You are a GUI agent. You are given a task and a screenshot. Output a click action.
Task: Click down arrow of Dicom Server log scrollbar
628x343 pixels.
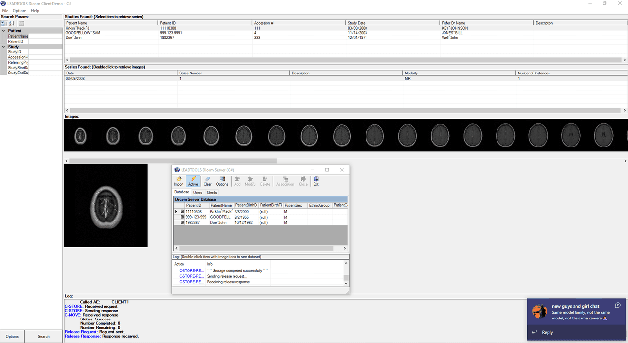click(x=346, y=283)
